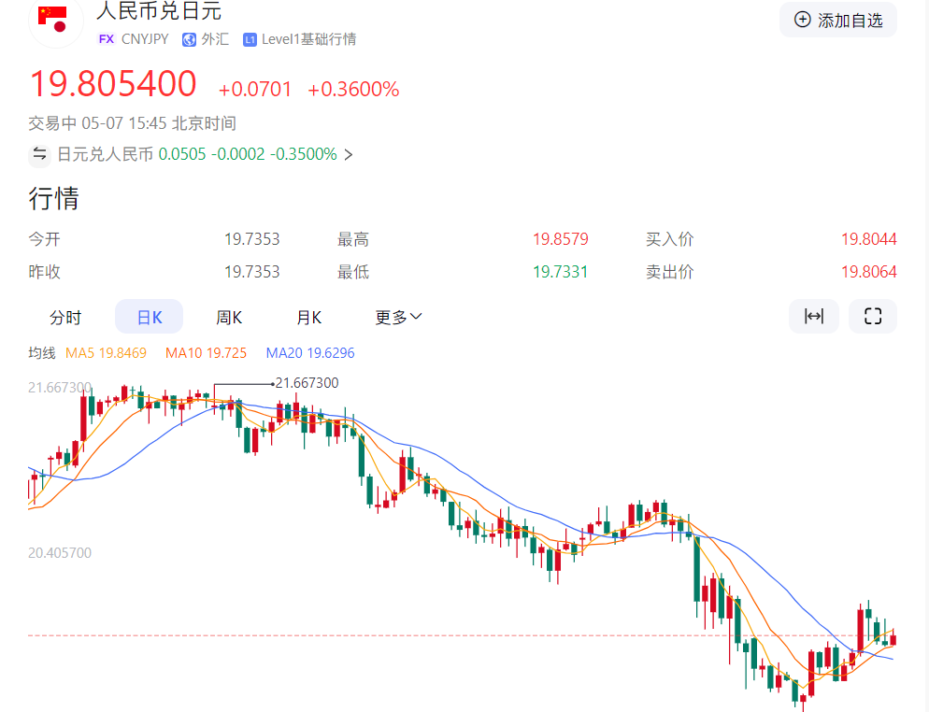Screen dimensions: 929x712
Task: Click the 卖出价 value 19.8064
Action: (x=868, y=272)
